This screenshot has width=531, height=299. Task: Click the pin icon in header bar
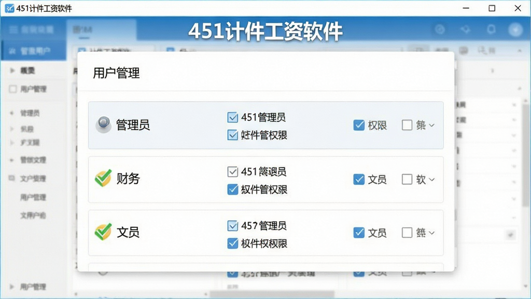click(466, 30)
